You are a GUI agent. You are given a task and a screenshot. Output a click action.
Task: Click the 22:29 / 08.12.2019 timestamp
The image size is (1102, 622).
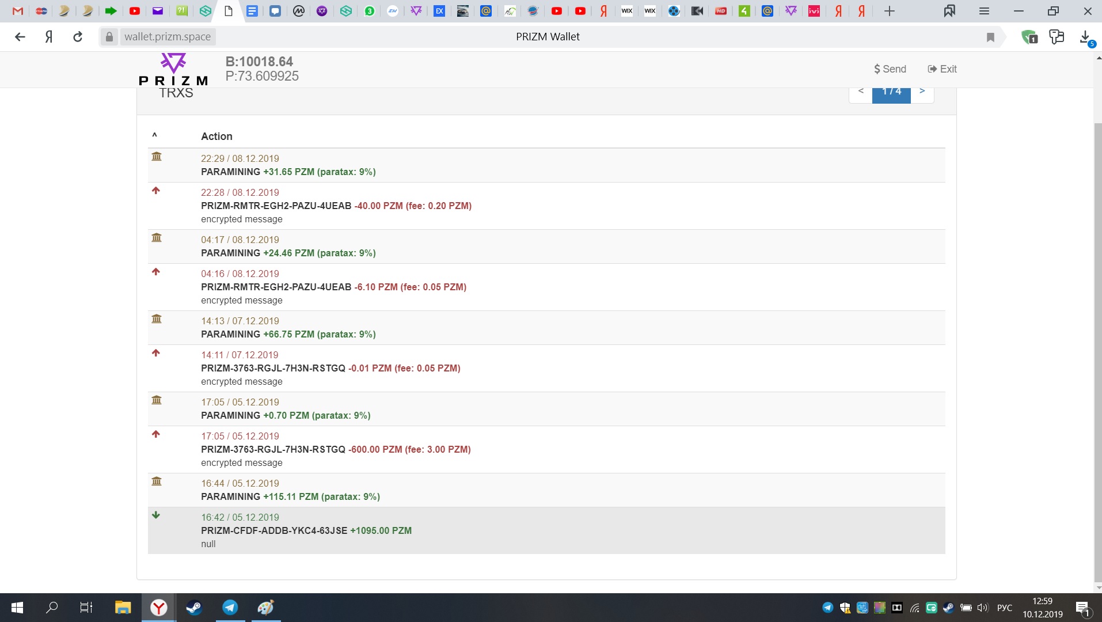(240, 158)
